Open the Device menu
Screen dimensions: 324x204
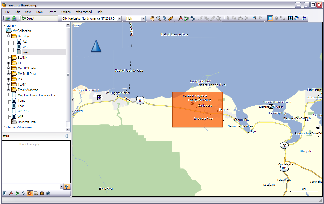click(52, 12)
